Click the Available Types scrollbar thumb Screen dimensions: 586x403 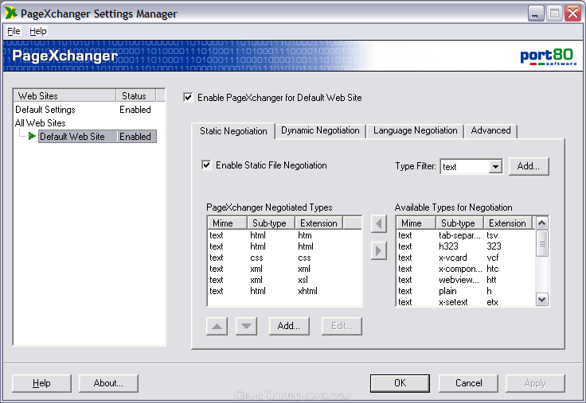point(542,243)
